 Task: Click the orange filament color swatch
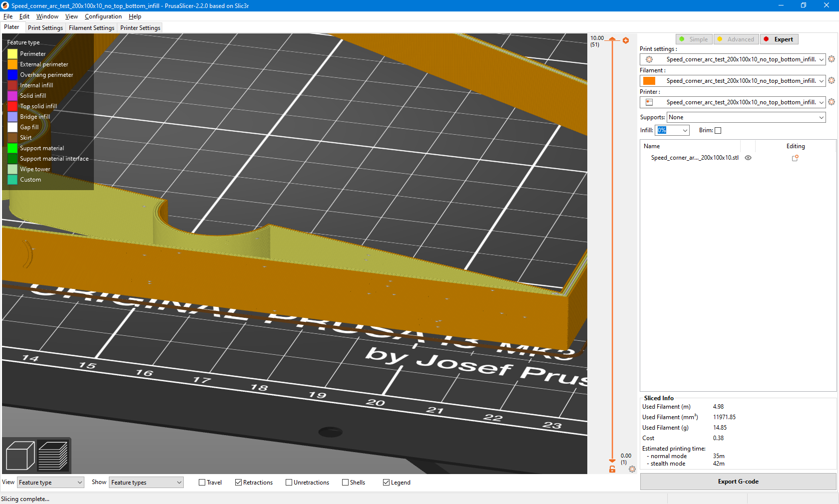(649, 81)
